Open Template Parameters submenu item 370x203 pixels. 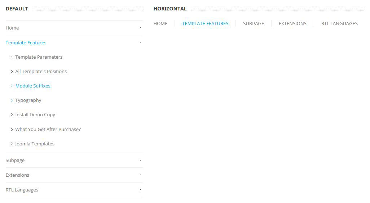click(39, 57)
